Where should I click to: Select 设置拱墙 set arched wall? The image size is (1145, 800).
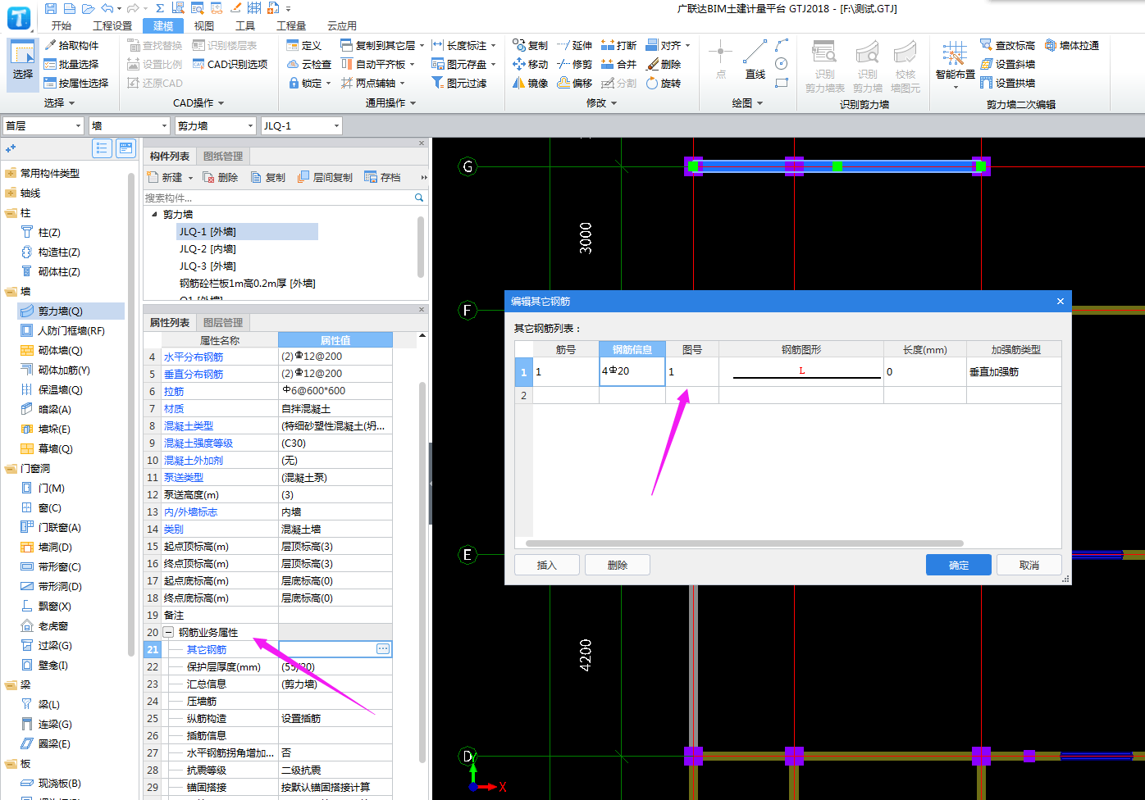point(1007,83)
